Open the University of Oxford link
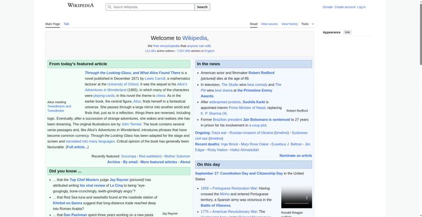This screenshot has width=422, height=217. (123, 84)
